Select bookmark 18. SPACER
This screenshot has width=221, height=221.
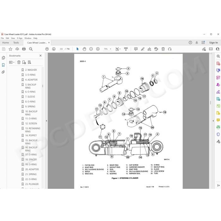pyautogui.click(x=31, y=159)
